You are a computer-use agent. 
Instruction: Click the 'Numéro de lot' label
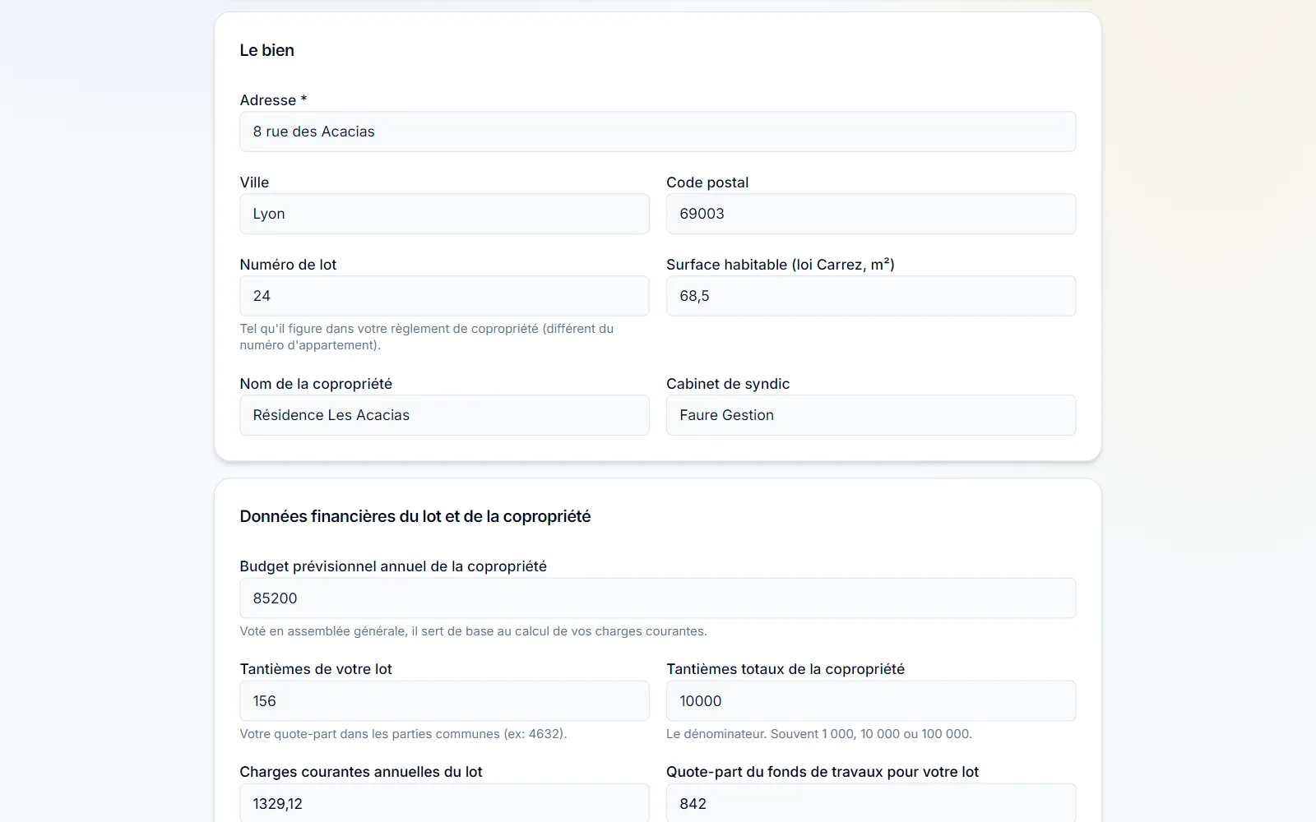288,265
